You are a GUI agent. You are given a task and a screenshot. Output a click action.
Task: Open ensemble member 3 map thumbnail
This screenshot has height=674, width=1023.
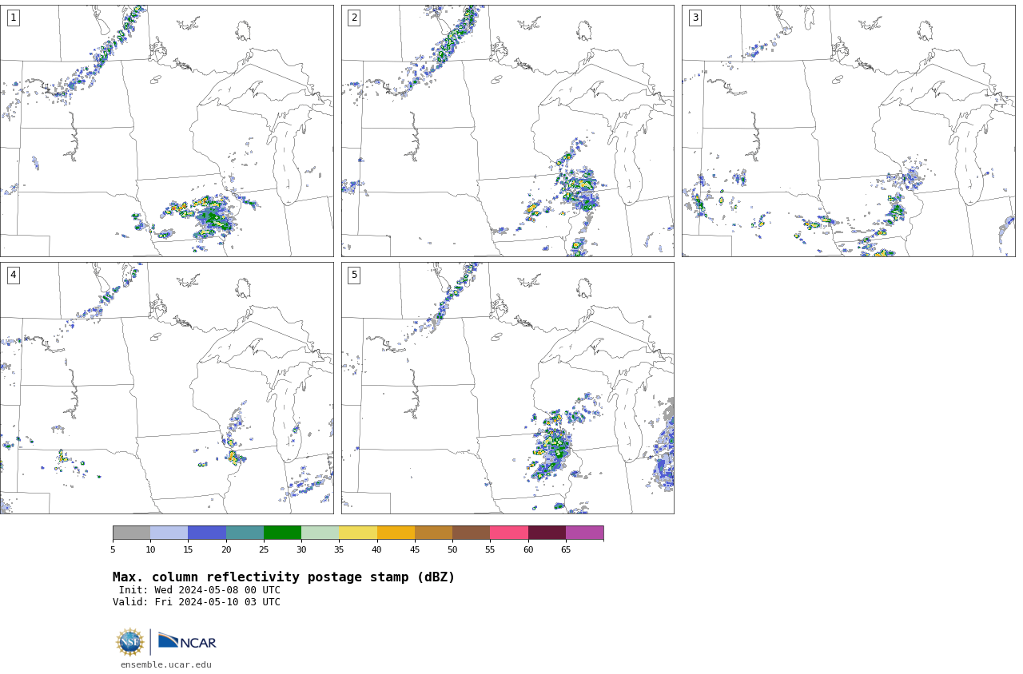848,131
